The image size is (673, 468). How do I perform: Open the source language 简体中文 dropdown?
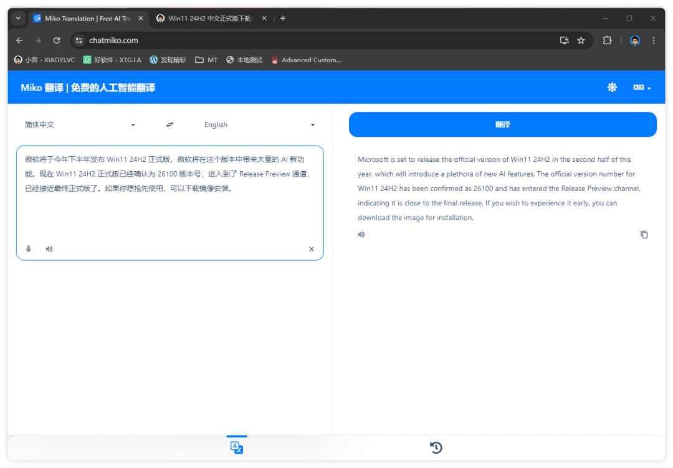point(80,124)
